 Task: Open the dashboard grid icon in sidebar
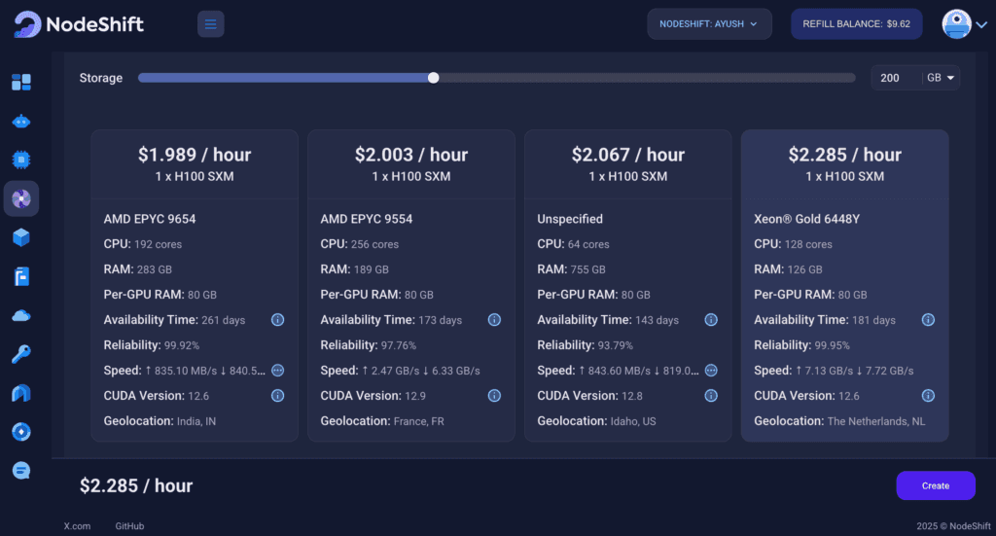click(21, 83)
